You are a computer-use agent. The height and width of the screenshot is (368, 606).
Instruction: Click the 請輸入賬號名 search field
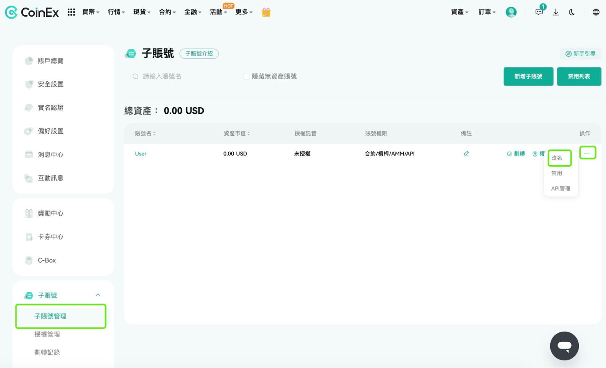pyautogui.click(x=182, y=77)
